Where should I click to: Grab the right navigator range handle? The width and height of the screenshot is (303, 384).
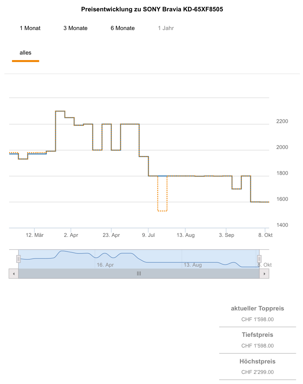[x=259, y=259]
